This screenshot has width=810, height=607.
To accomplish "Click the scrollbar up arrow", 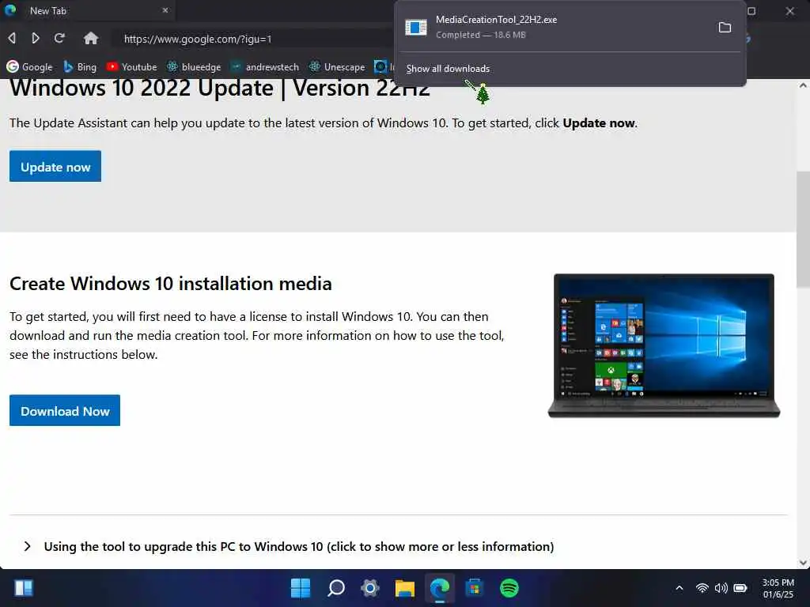I will 803,85.
